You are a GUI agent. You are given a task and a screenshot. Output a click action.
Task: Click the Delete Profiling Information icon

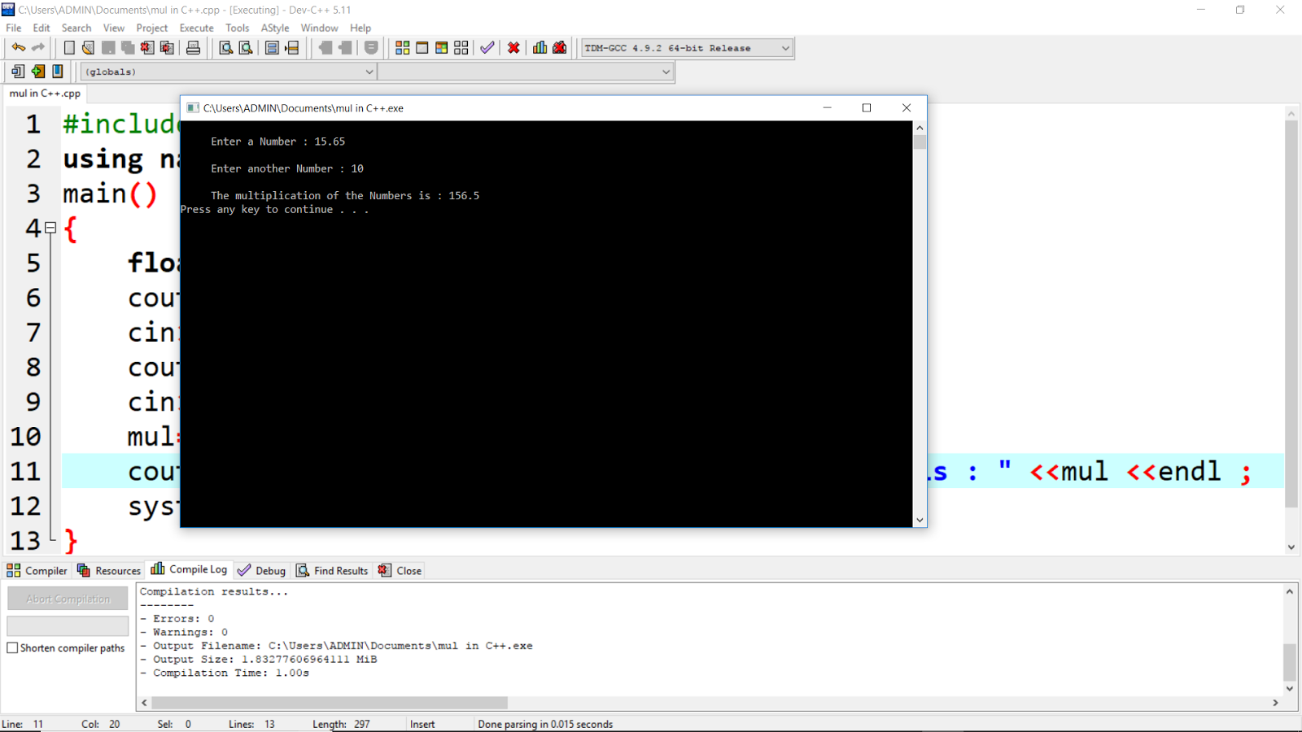[560, 48]
